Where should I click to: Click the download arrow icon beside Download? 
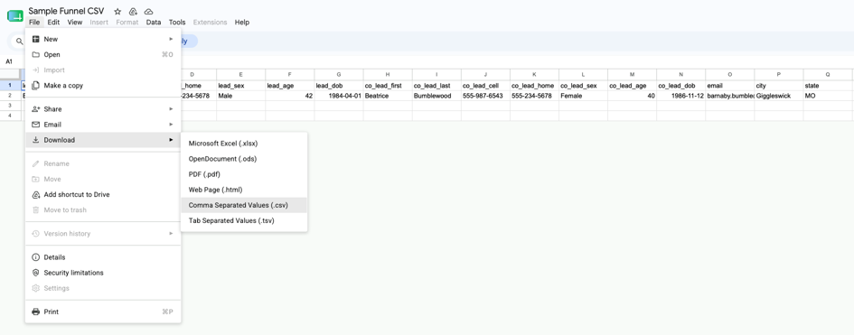(x=36, y=140)
